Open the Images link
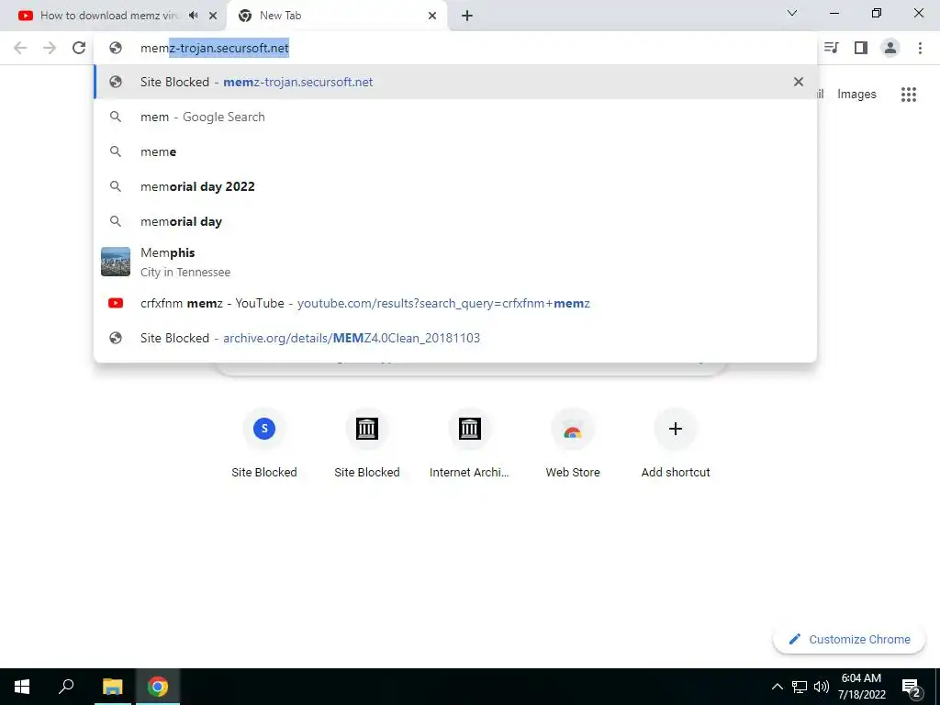Image resolution: width=940 pixels, height=705 pixels. point(856,95)
